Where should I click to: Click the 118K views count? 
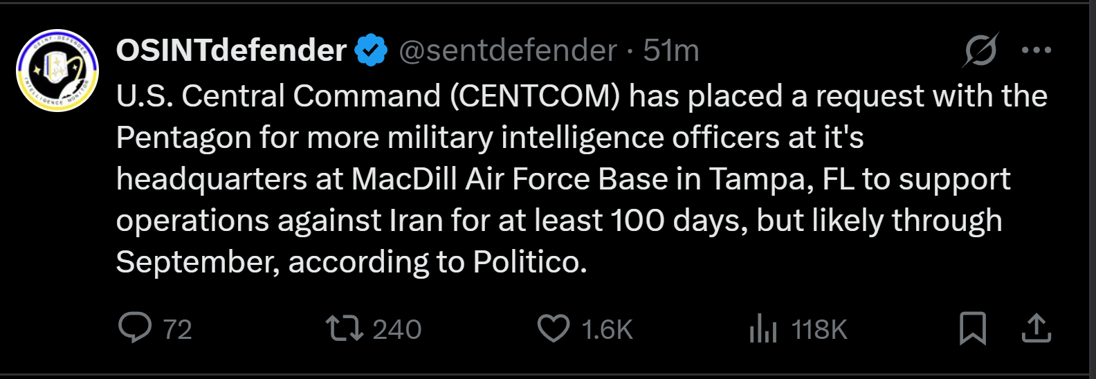pos(819,330)
